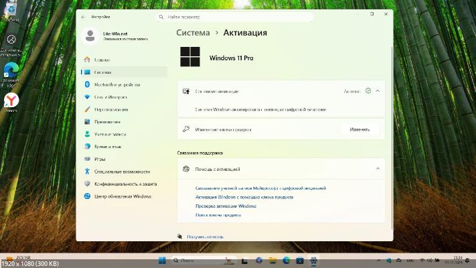Image resolution: width=476 pixels, height=268 pixels.
Task: Collapse the Состояние активации section
Action: click(378, 90)
